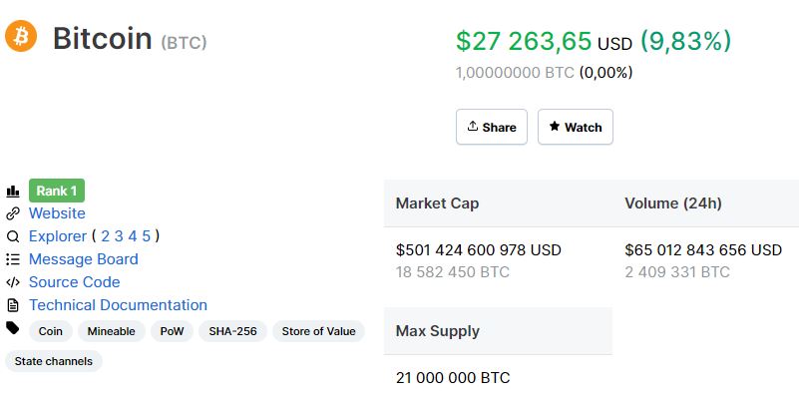Click the tag icon before the Coin label
The height and width of the screenshot is (399, 799).
tap(13, 328)
